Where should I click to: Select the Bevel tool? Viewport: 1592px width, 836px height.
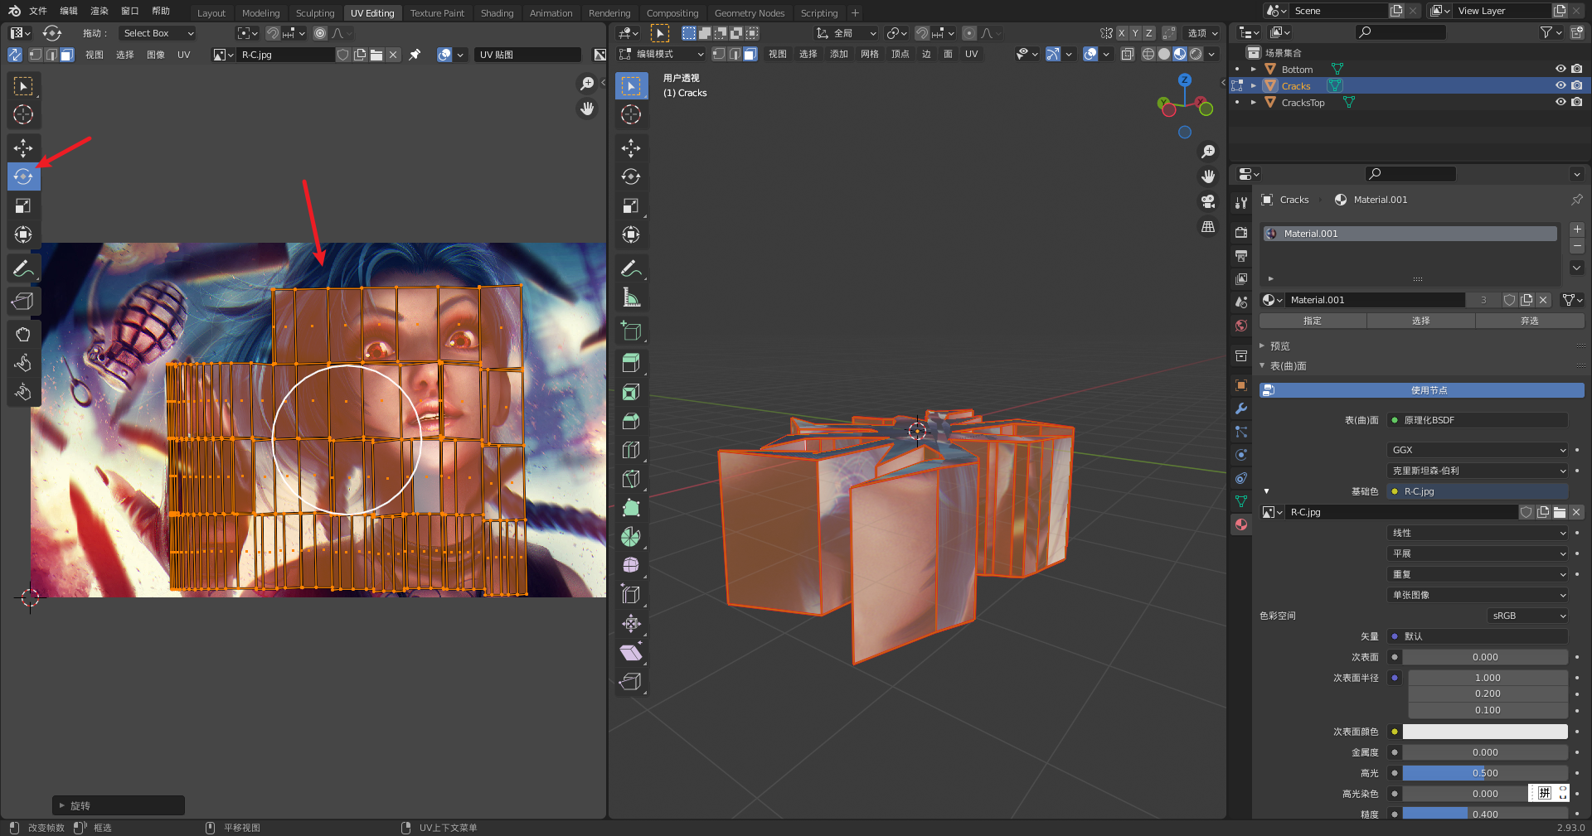pos(631,421)
